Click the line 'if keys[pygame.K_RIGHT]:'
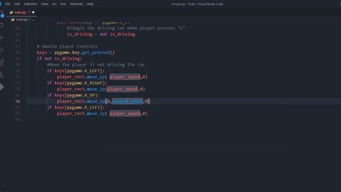Image resolution: width=341 pixels, height=192 pixels. click(77, 83)
